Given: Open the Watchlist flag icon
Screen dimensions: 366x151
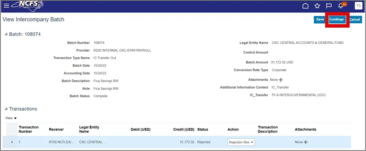Looking at the screenshot, I should tap(329, 6).
